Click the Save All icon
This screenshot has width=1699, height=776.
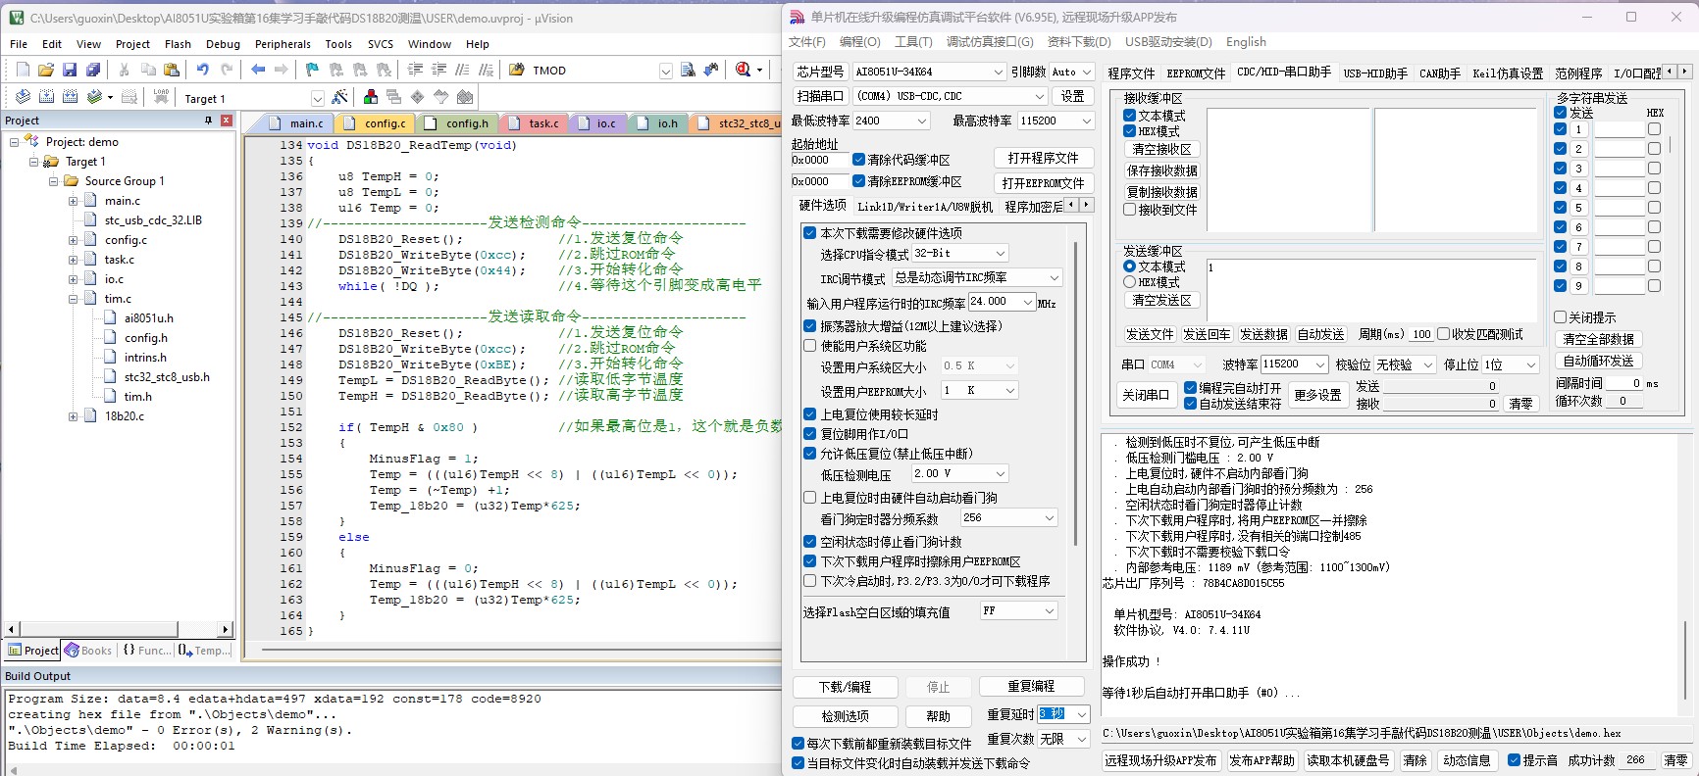click(x=93, y=70)
